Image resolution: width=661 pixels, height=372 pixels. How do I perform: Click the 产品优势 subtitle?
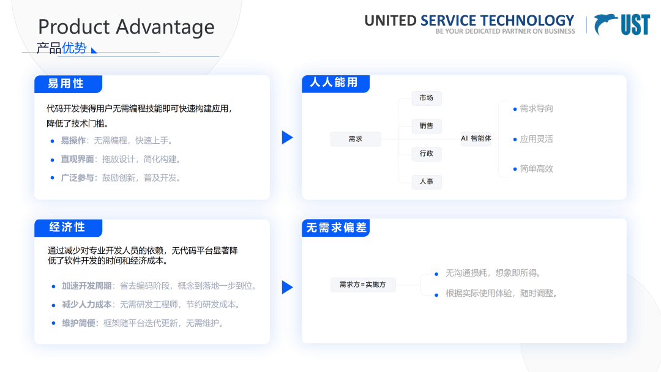tap(62, 48)
